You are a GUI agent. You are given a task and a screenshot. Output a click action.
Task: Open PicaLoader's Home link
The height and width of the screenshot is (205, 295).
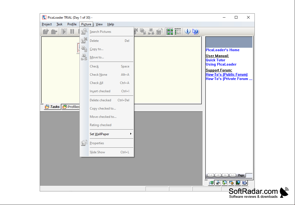pyautogui.click(x=223, y=50)
